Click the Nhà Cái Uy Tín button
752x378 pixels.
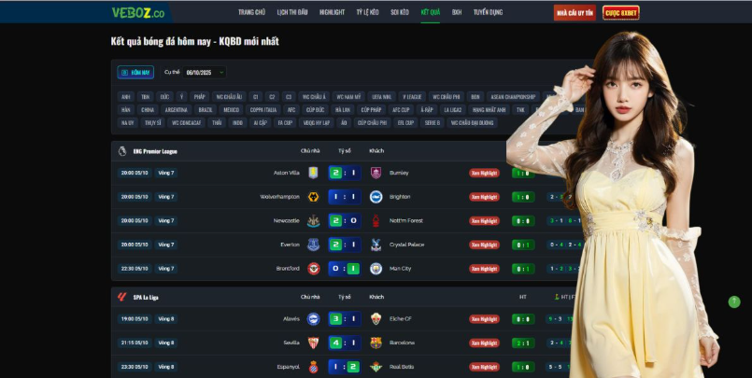click(x=575, y=13)
